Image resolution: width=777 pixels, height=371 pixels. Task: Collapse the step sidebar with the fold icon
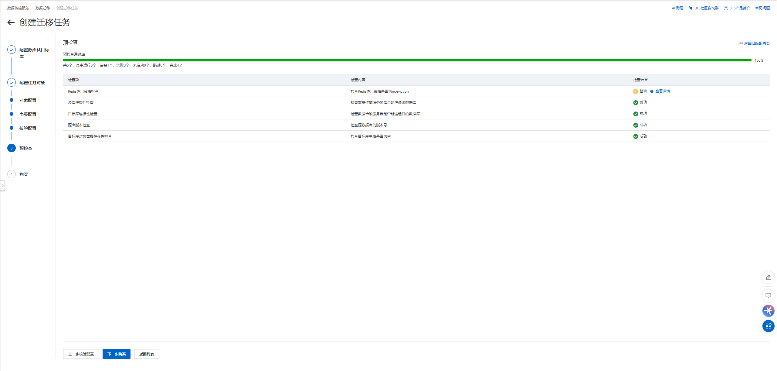48,39
